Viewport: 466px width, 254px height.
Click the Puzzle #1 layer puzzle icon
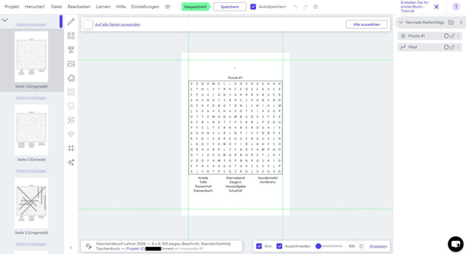click(403, 36)
